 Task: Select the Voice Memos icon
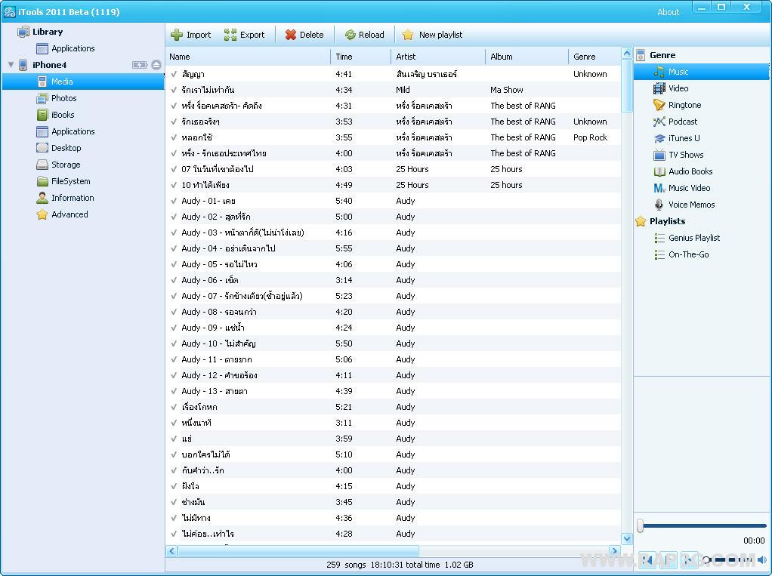point(659,205)
